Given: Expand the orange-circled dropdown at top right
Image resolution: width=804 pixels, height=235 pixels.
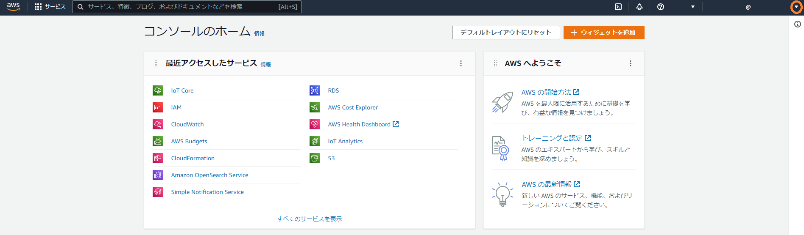Looking at the screenshot, I should click(796, 7).
